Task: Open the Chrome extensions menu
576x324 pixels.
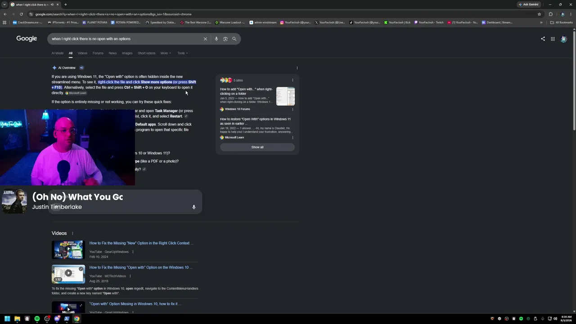Action: [550, 14]
